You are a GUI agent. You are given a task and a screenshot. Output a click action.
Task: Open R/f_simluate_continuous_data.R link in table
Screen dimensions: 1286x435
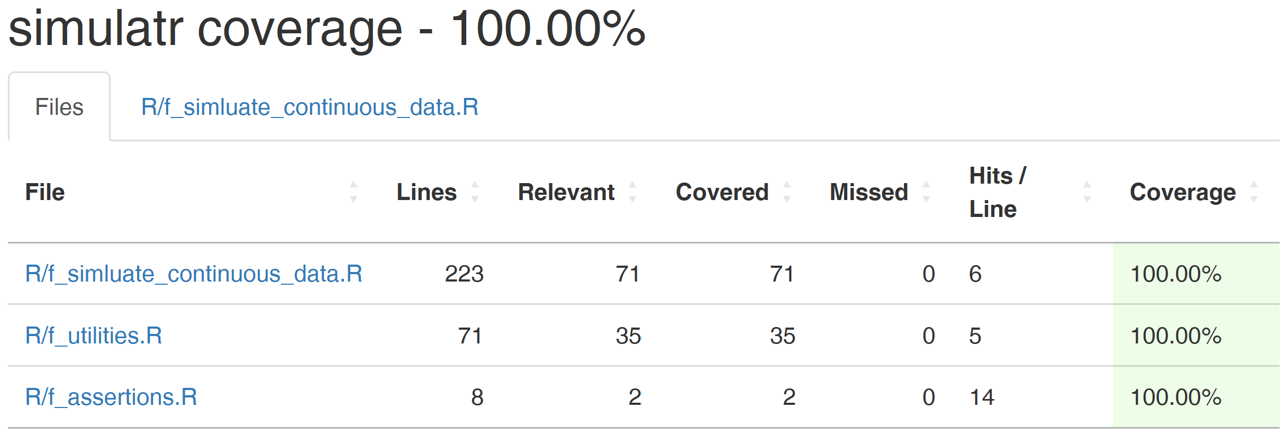(194, 274)
